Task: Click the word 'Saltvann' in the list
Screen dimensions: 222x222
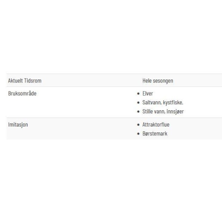Action: [x=151, y=102]
